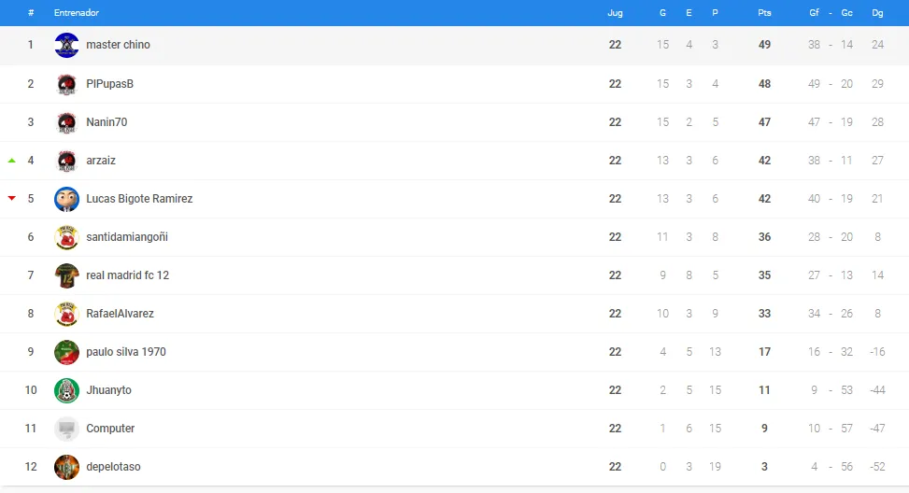Select real madrid fc 12 jersey icon
This screenshot has width=909, height=493.
click(x=66, y=275)
